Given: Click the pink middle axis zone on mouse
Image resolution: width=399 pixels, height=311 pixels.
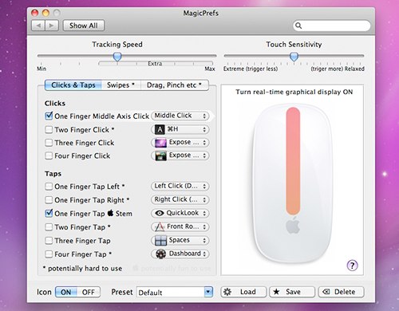Looking at the screenshot, I should pyautogui.click(x=293, y=161).
